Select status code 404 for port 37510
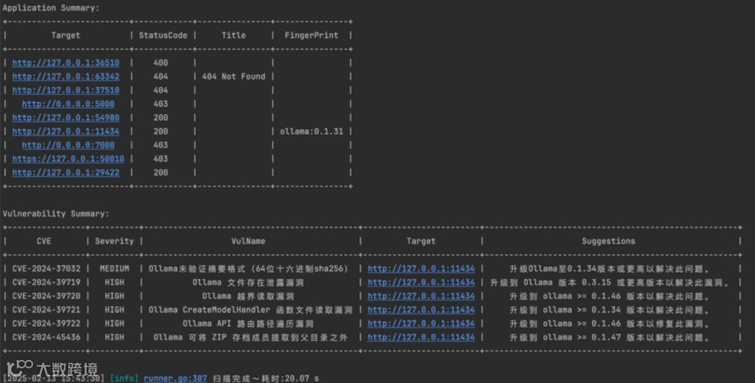 tap(161, 90)
